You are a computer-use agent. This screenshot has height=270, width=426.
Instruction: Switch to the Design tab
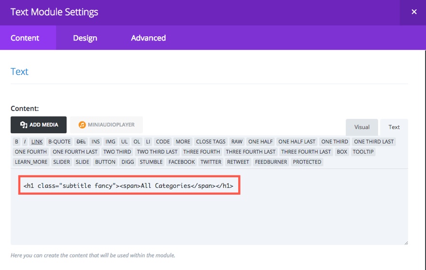click(85, 38)
